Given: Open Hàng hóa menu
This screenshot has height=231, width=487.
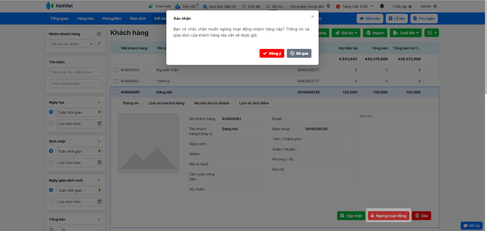Looking at the screenshot, I should (x=85, y=19).
